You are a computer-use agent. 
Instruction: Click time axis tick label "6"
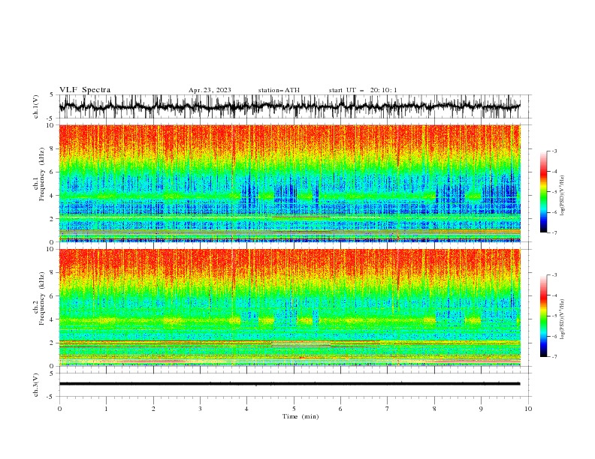(x=340, y=409)
